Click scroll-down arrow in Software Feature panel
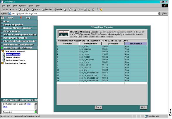Screen dimensions: 172x119 [36, 110]
